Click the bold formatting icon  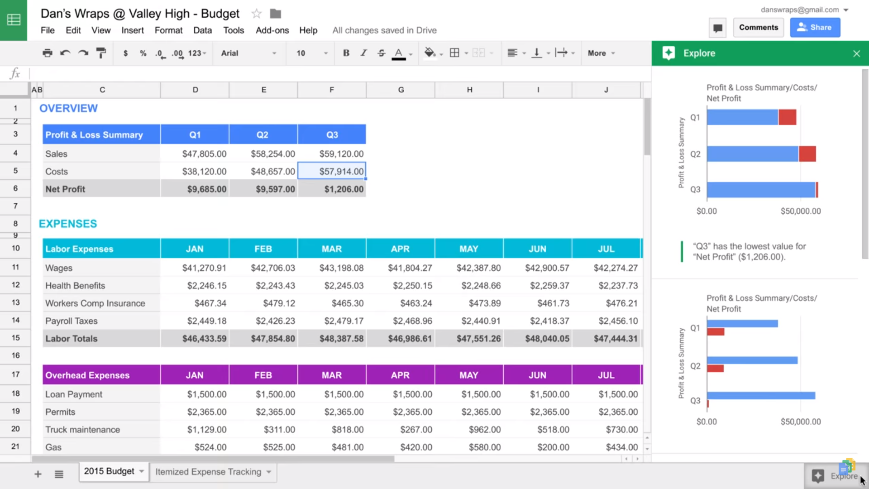click(x=346, y=53)
